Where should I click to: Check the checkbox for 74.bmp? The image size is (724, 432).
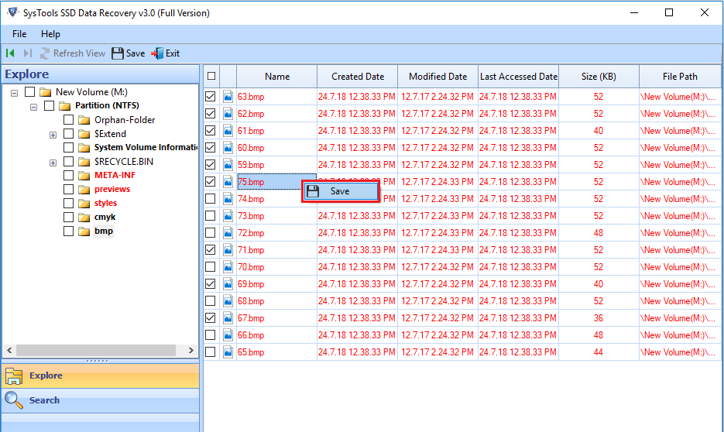tap(211, 199)
